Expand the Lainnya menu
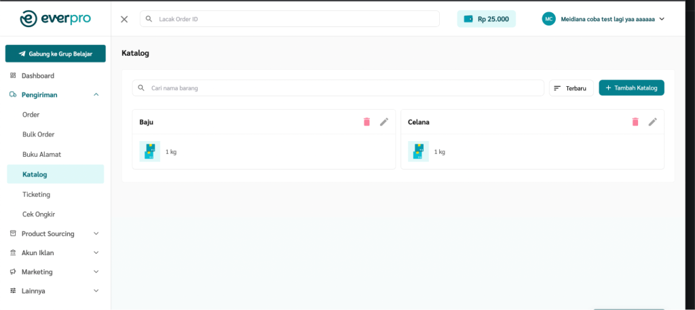695x310 pixels. pos(96,291)
